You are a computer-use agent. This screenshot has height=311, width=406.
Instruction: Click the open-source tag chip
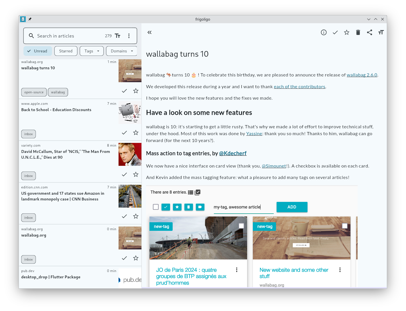[34, 92]
